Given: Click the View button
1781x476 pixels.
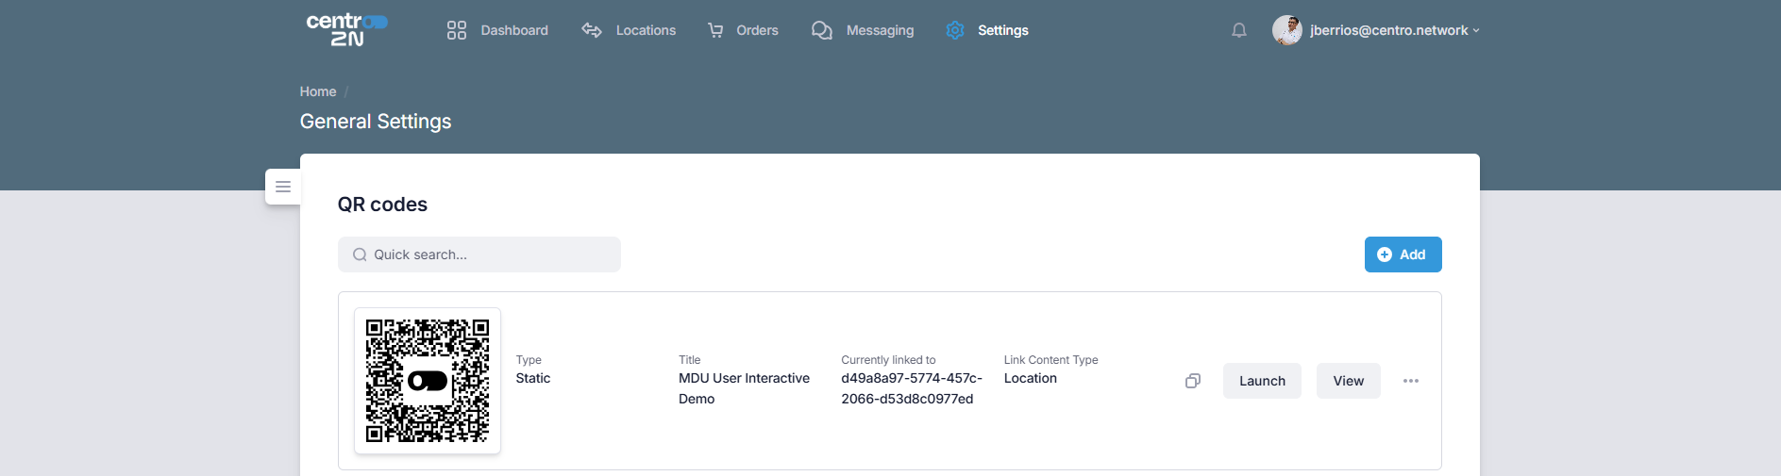Looking at the screenshot, I should pyautogui.click(x=1348, y=381).
